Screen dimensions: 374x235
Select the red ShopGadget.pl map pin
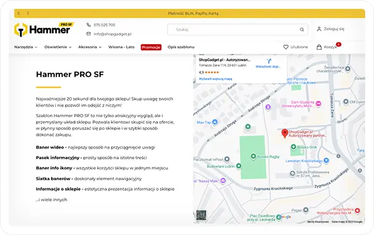point(285,134)
